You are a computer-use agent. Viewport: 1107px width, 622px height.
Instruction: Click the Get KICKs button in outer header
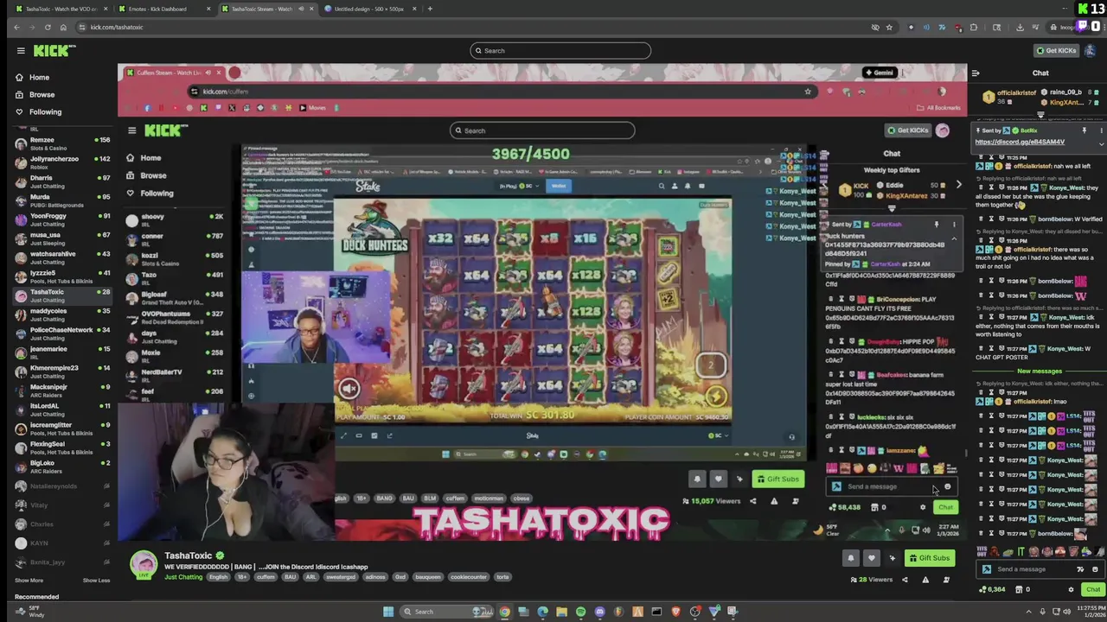click(1056, 51)
